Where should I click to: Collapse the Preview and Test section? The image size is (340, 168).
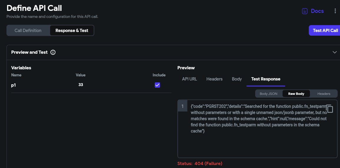pos(334,52)
